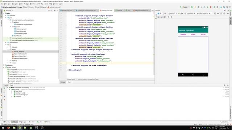232x130 pixels.
Task: Toggle the Build Variants side tool window
Action: click(1, 104)
